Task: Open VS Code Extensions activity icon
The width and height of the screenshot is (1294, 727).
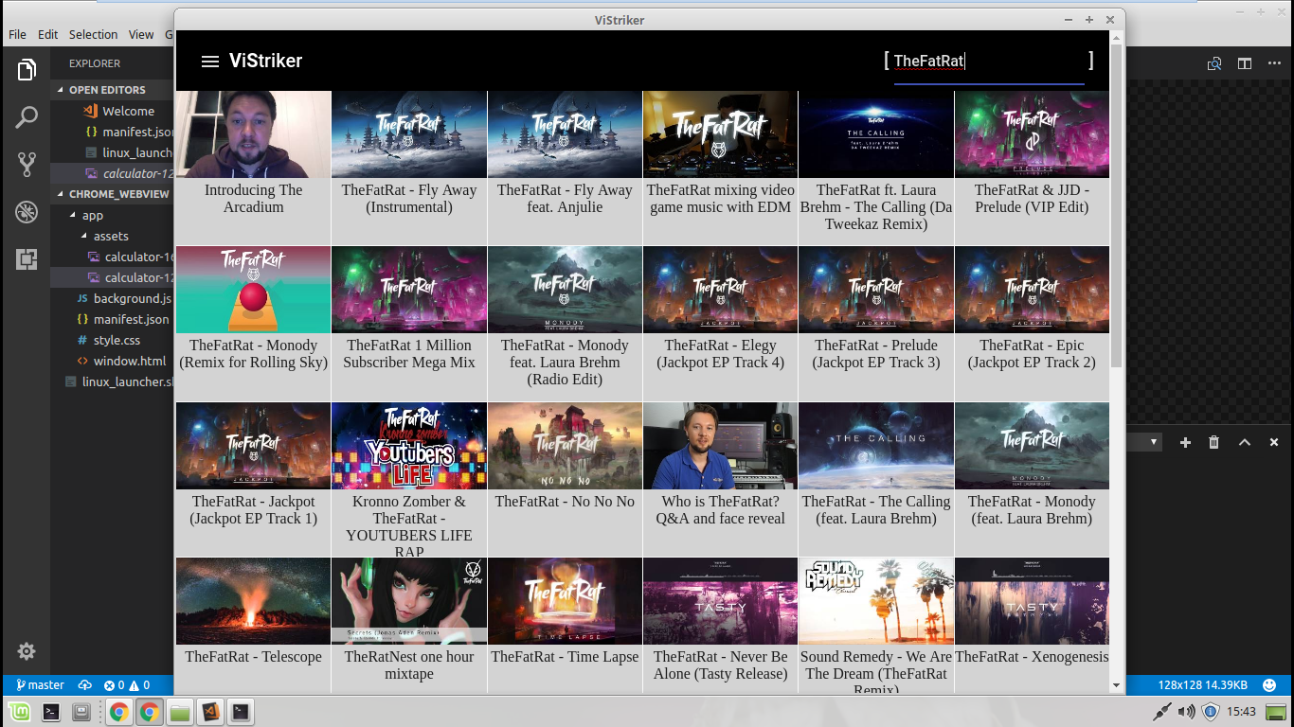Action: [27, 258]
